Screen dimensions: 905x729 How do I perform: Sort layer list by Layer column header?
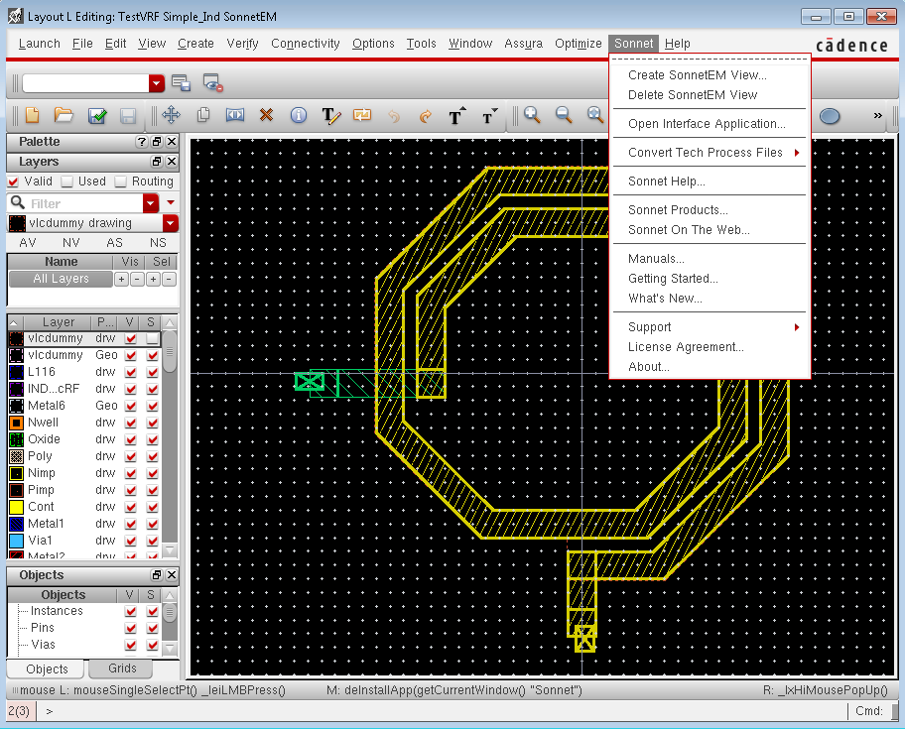click(x=59, y=321)
